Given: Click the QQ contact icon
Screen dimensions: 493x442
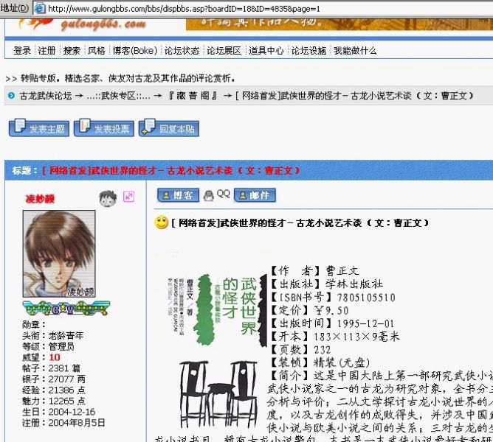Looking at the screenshot, I should pos(218,195).
